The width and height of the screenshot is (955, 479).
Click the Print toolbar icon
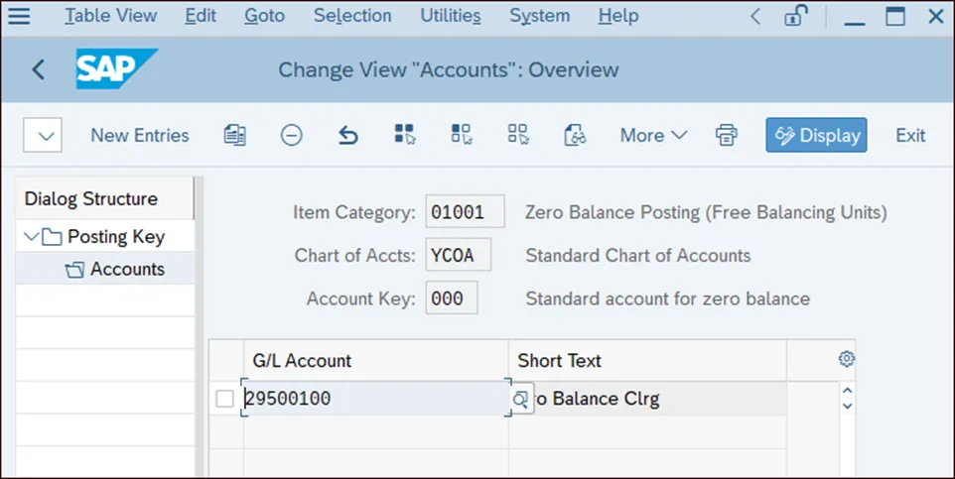pyautogui.click(x=727, y=136)
